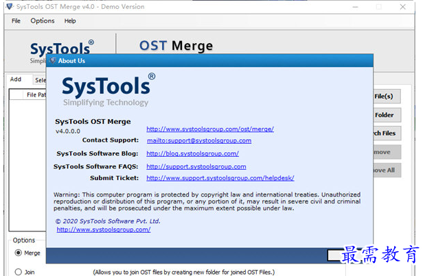Click the partially hidden File(s) button

(x=387, y=97)
